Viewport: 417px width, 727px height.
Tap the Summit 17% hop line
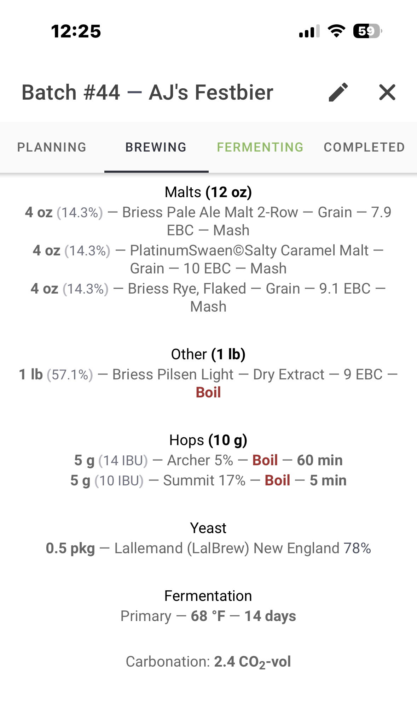tap(208, 480)
